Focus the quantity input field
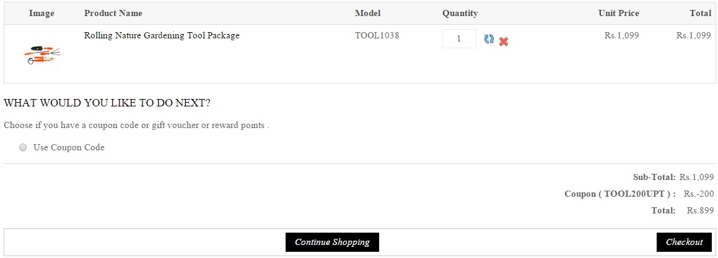718x258 pixels. coord(458,38)
